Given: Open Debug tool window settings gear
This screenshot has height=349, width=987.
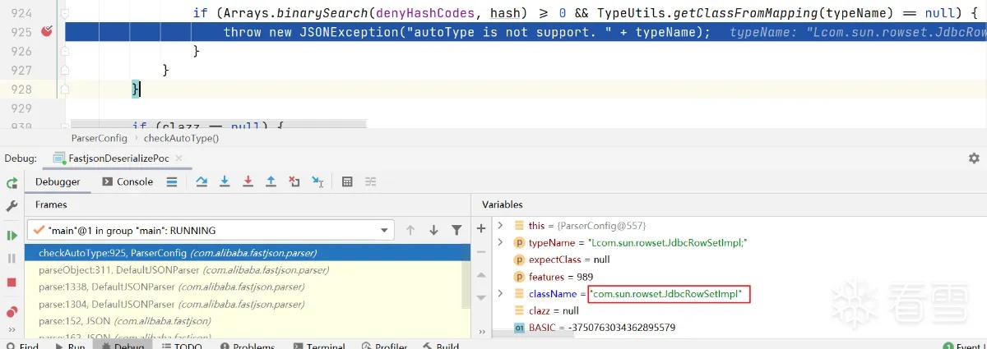Looking at the screenshot, I should pos(974,158).
